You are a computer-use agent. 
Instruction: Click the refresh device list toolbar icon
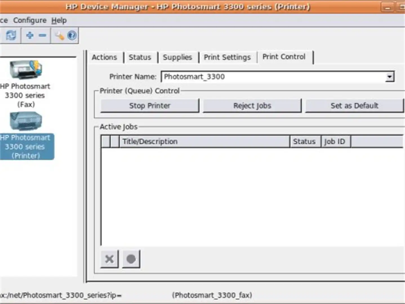coord(11,35)
